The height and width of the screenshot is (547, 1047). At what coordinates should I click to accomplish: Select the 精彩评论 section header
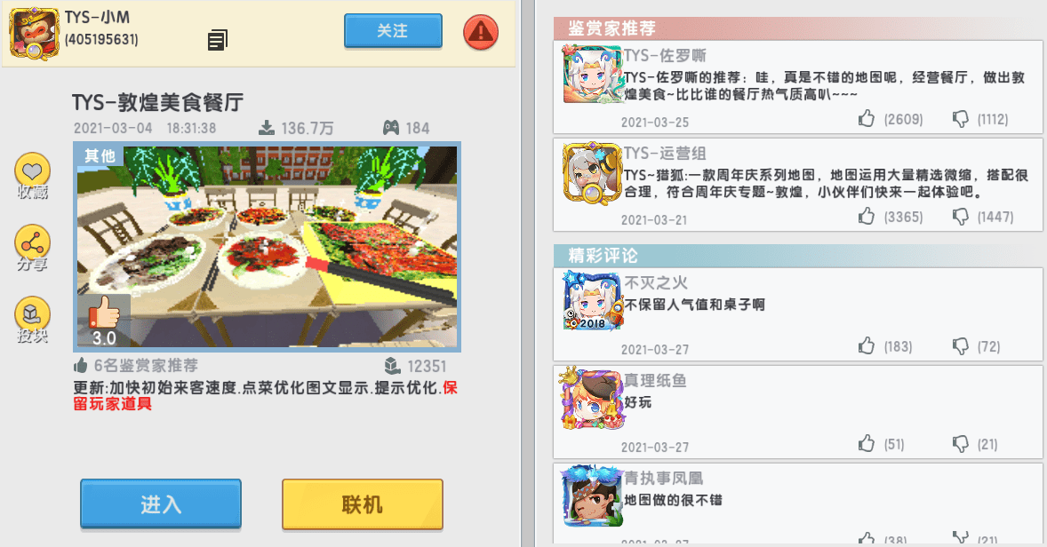tap(603, 256)
